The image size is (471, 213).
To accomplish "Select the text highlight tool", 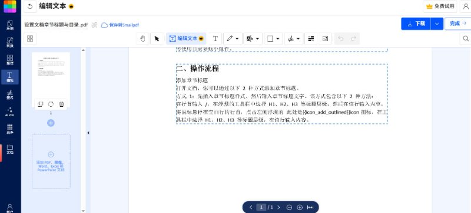I will [250, 39].
